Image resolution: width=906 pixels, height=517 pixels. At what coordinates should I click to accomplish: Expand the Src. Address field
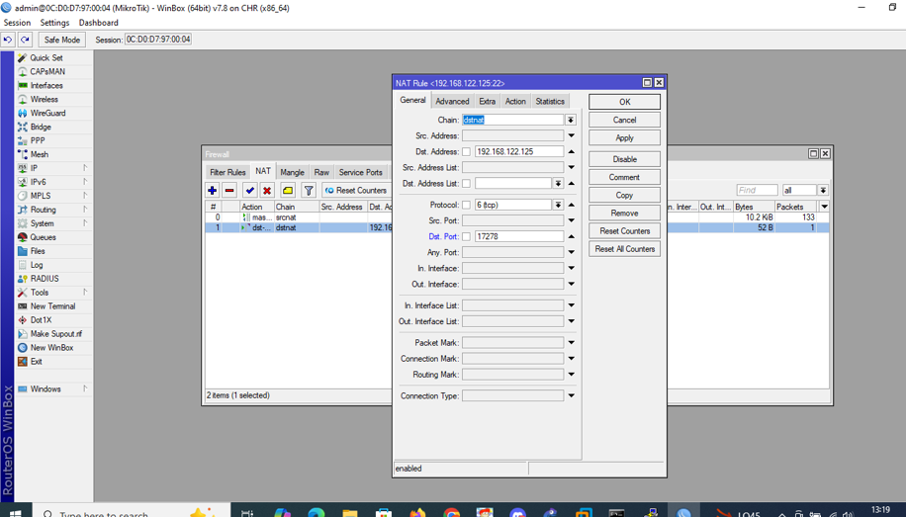pos(571,135)
